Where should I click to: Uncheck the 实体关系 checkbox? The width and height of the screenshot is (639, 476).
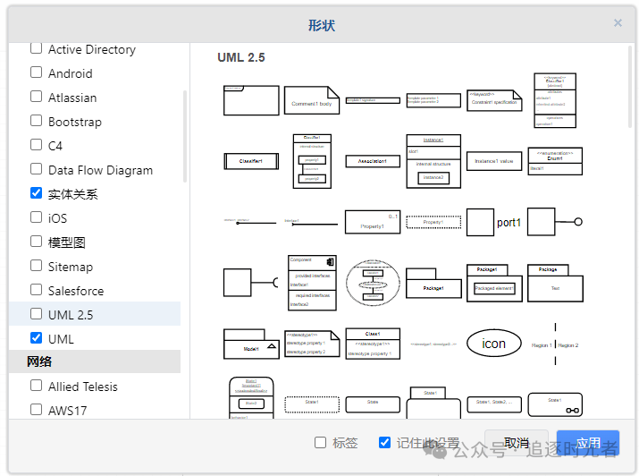tap(37, 193)
